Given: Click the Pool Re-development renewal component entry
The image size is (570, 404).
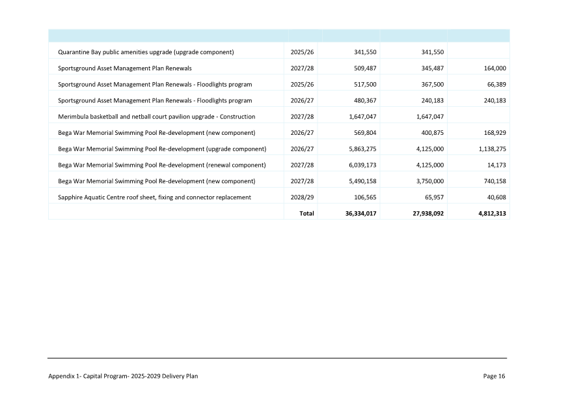Looking at the screenshot, I should (x=161, y=164).
